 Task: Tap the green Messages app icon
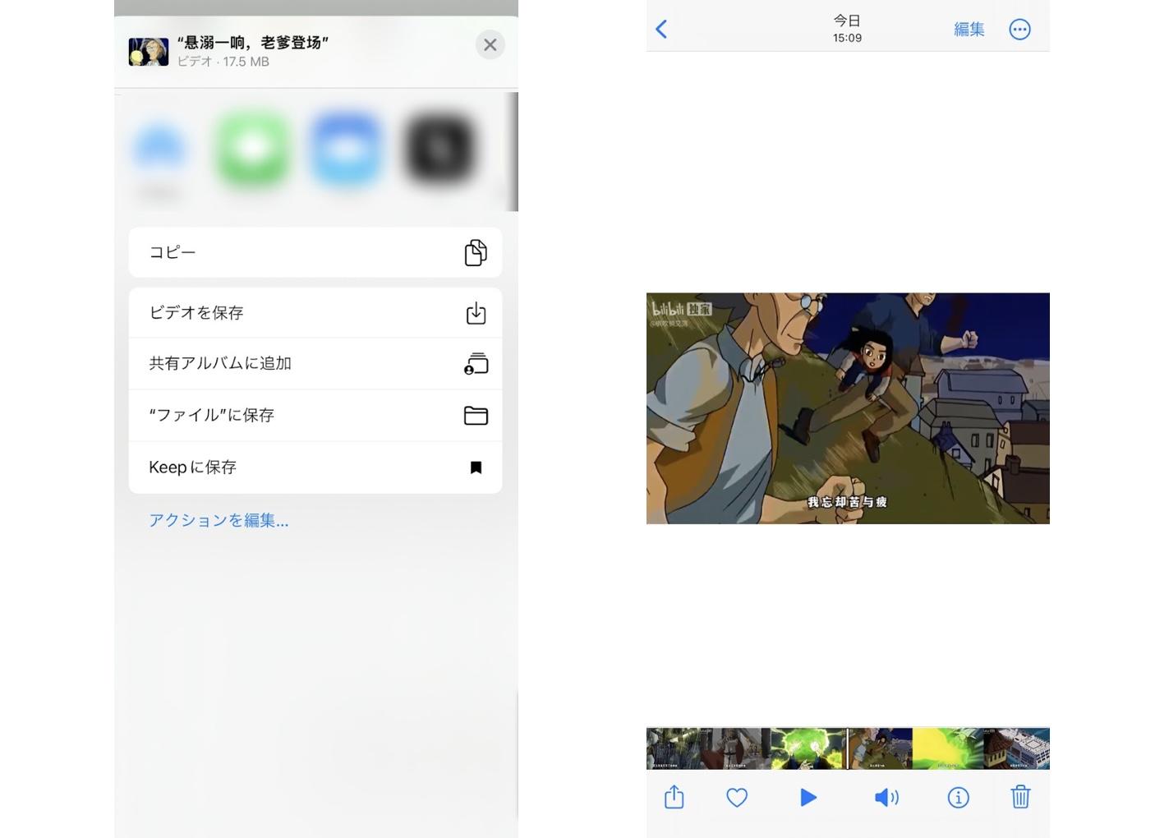(253, 150)
